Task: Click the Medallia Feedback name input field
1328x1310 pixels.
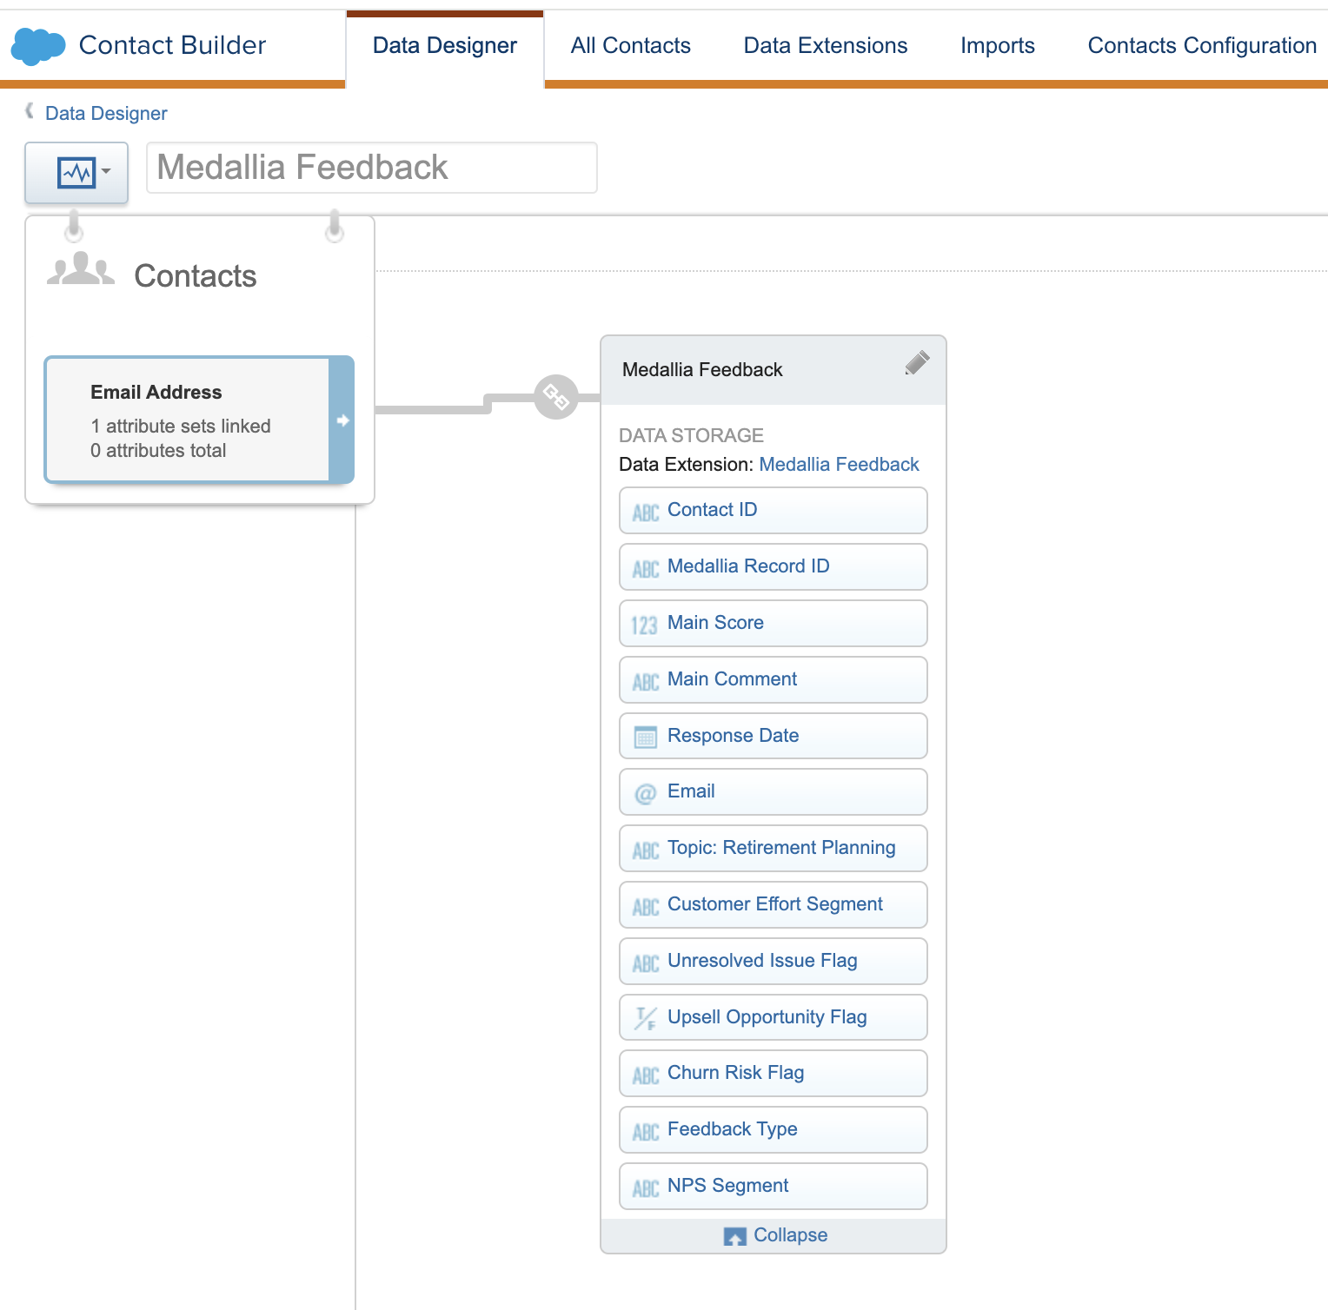Action: 371,168
